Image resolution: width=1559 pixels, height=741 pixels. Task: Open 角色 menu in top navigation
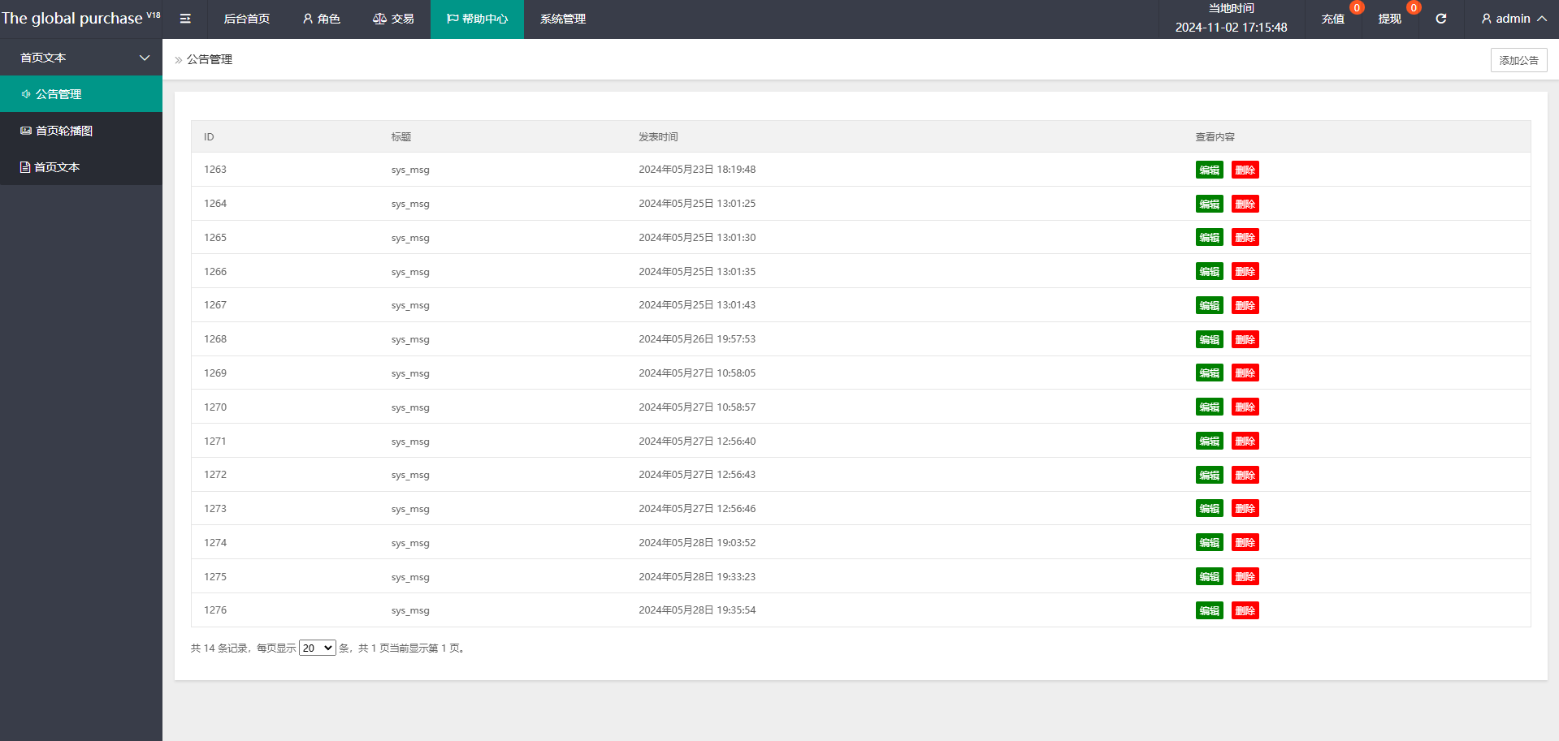pyautogui.click(x=321, y=19)
